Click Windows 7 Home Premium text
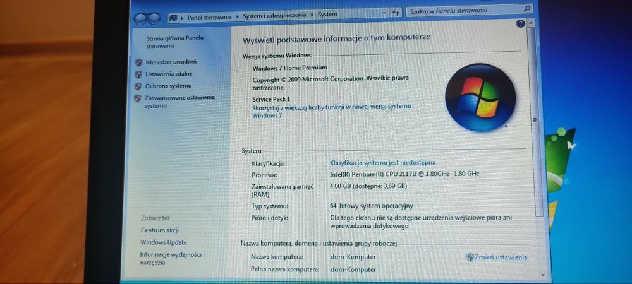Screen dimensions: 632x284 290,68
